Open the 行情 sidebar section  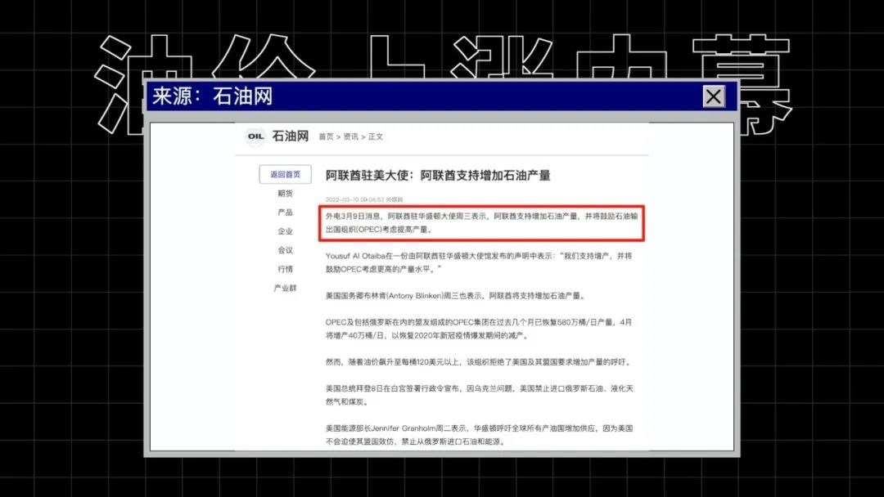coord(286,269)
